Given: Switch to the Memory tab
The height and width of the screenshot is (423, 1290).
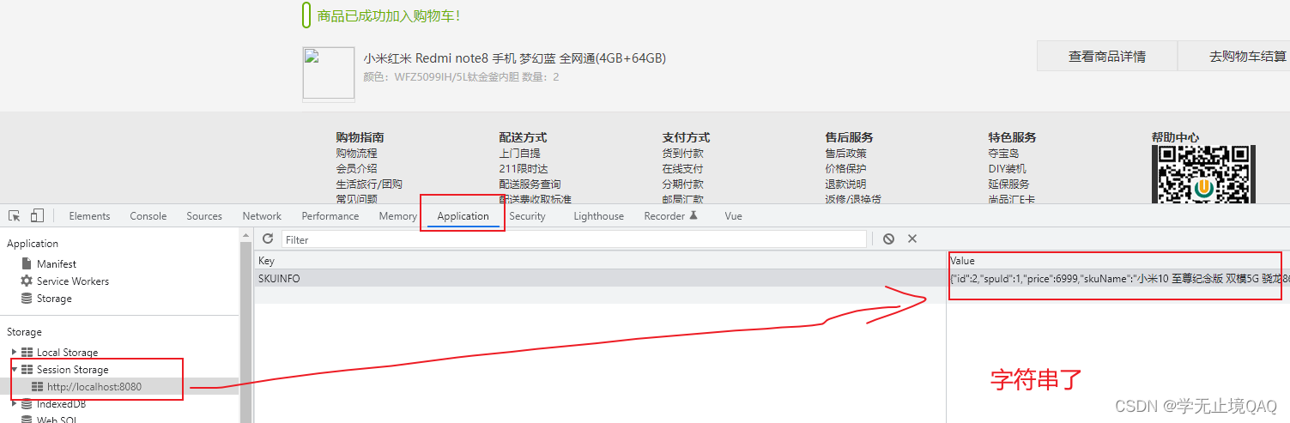Looking at the screenshot, I should click(x=398, y=216).
